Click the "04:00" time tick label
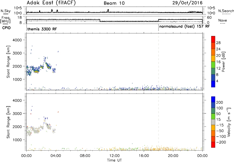This screenshot has width=234, height=162. [56, 156]
